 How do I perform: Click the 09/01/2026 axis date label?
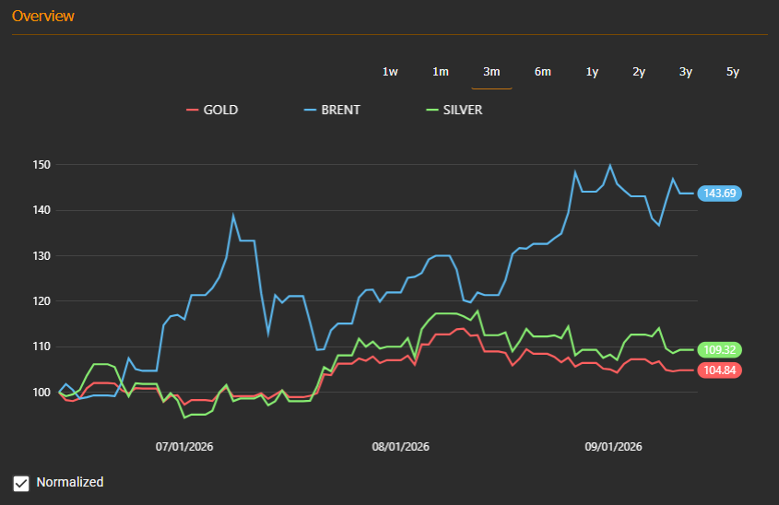pyautogui.click(x=613, y=446)
